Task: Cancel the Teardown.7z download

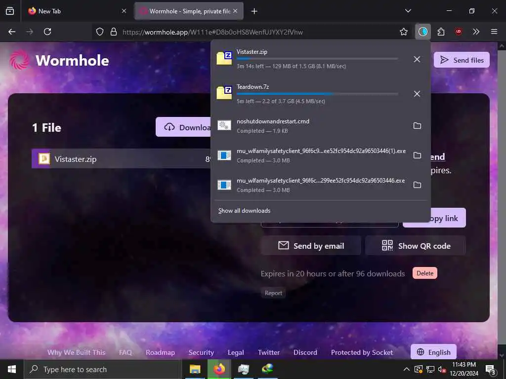Action: 417,94
